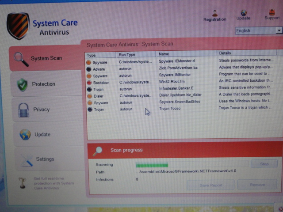Stop the running scan
Screen dimensions: 283x212
[x=264, y=164]
